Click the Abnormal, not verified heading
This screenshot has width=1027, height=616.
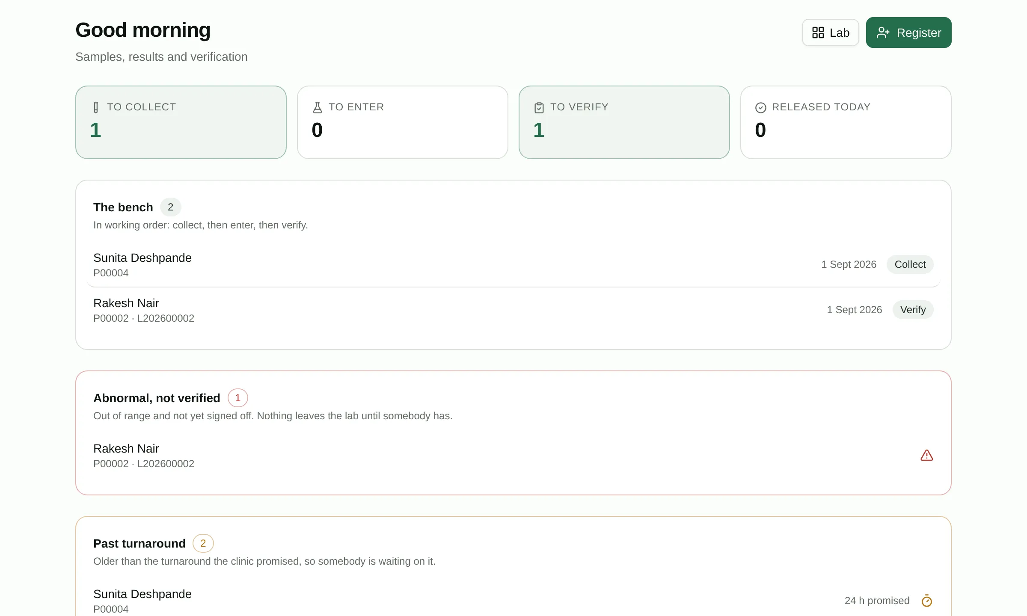click(157, 398)
